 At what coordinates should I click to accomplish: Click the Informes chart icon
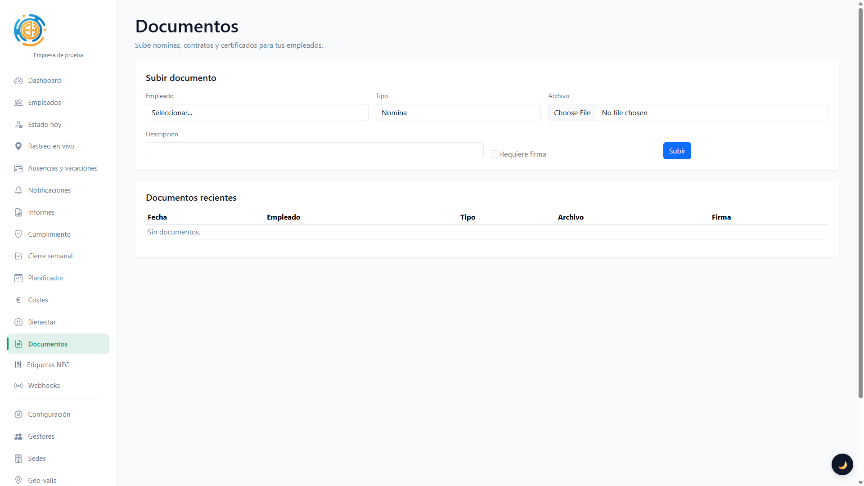18,212
